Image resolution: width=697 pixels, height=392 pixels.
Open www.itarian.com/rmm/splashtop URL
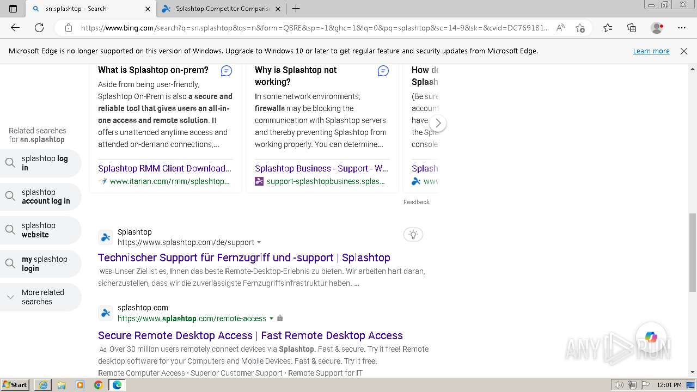point(170,181)
